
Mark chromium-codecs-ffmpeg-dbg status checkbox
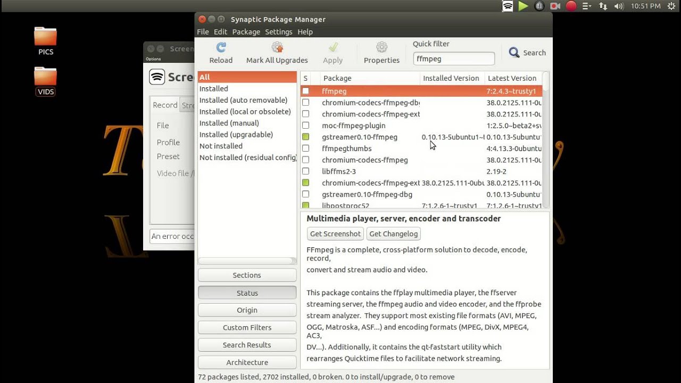[x=305, y=103]
